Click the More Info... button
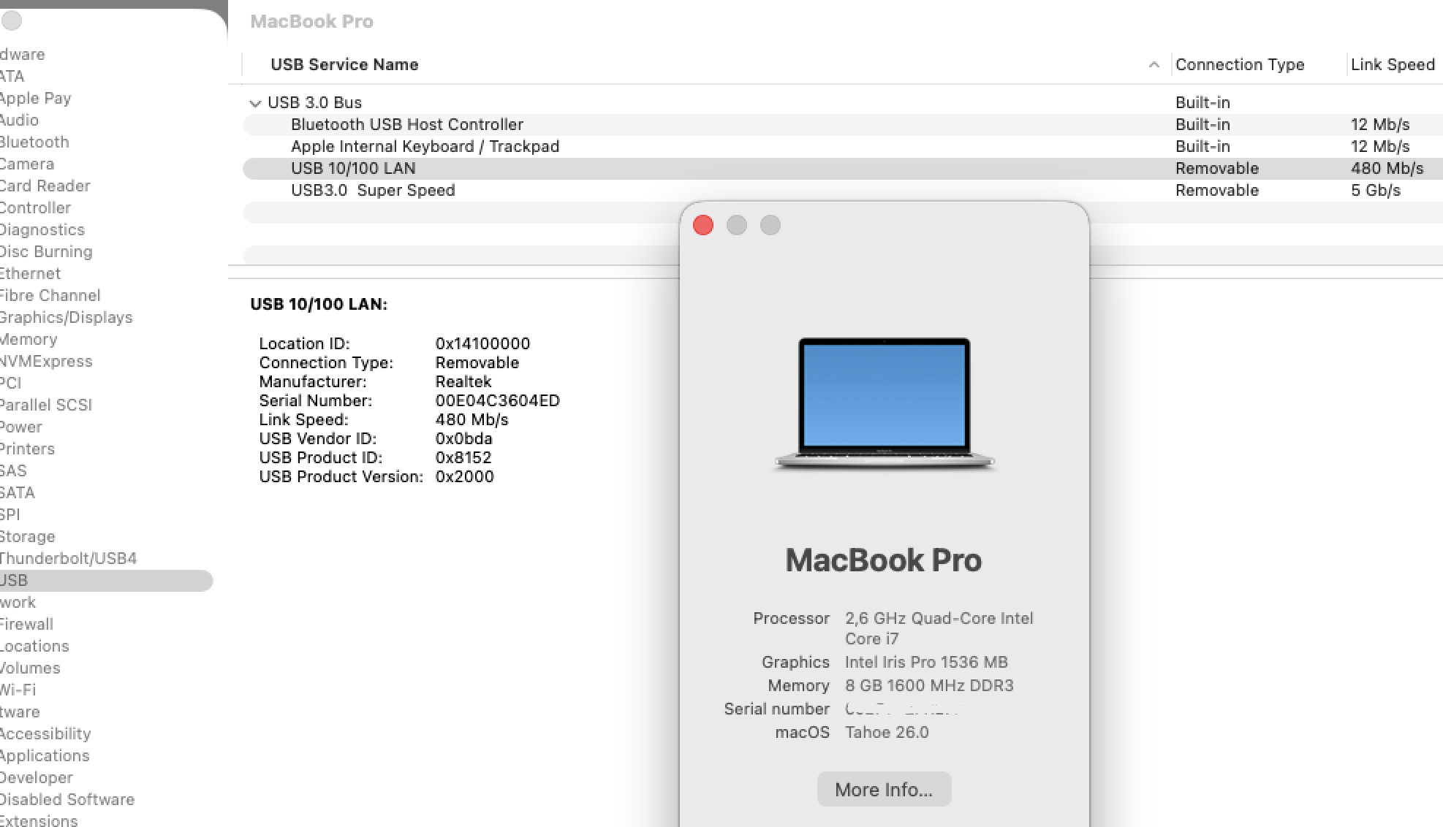The width and height of the screenshot is (1443, 827). pos(883,790)
